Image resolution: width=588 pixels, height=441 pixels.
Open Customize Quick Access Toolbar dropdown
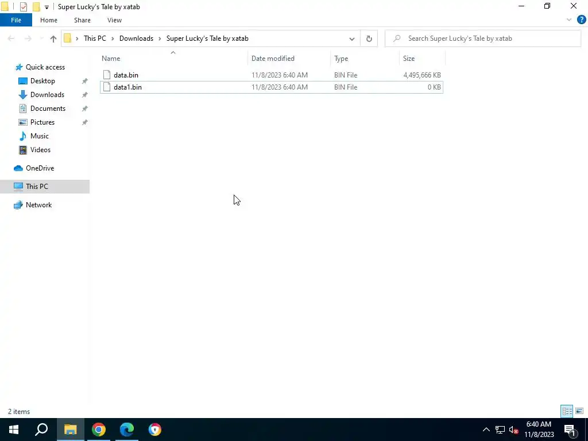[x=47, y=7]
